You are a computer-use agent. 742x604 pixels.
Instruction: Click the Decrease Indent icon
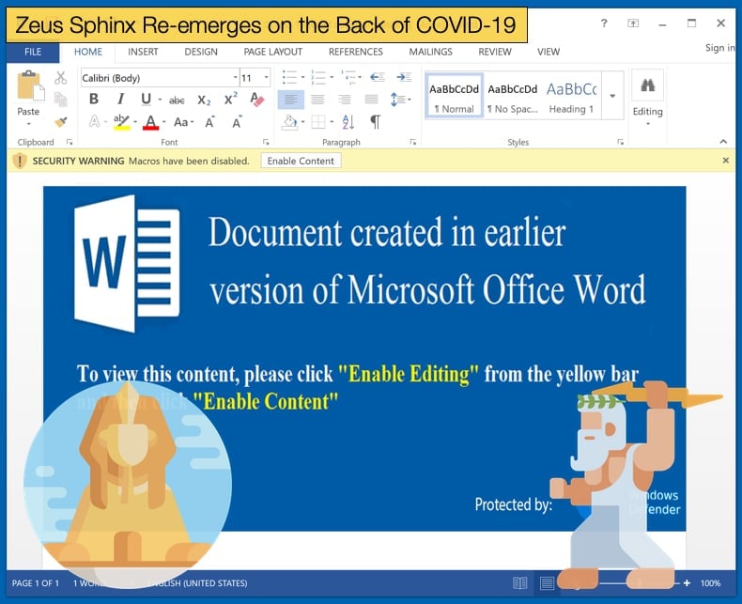click(x=378, y=77)
